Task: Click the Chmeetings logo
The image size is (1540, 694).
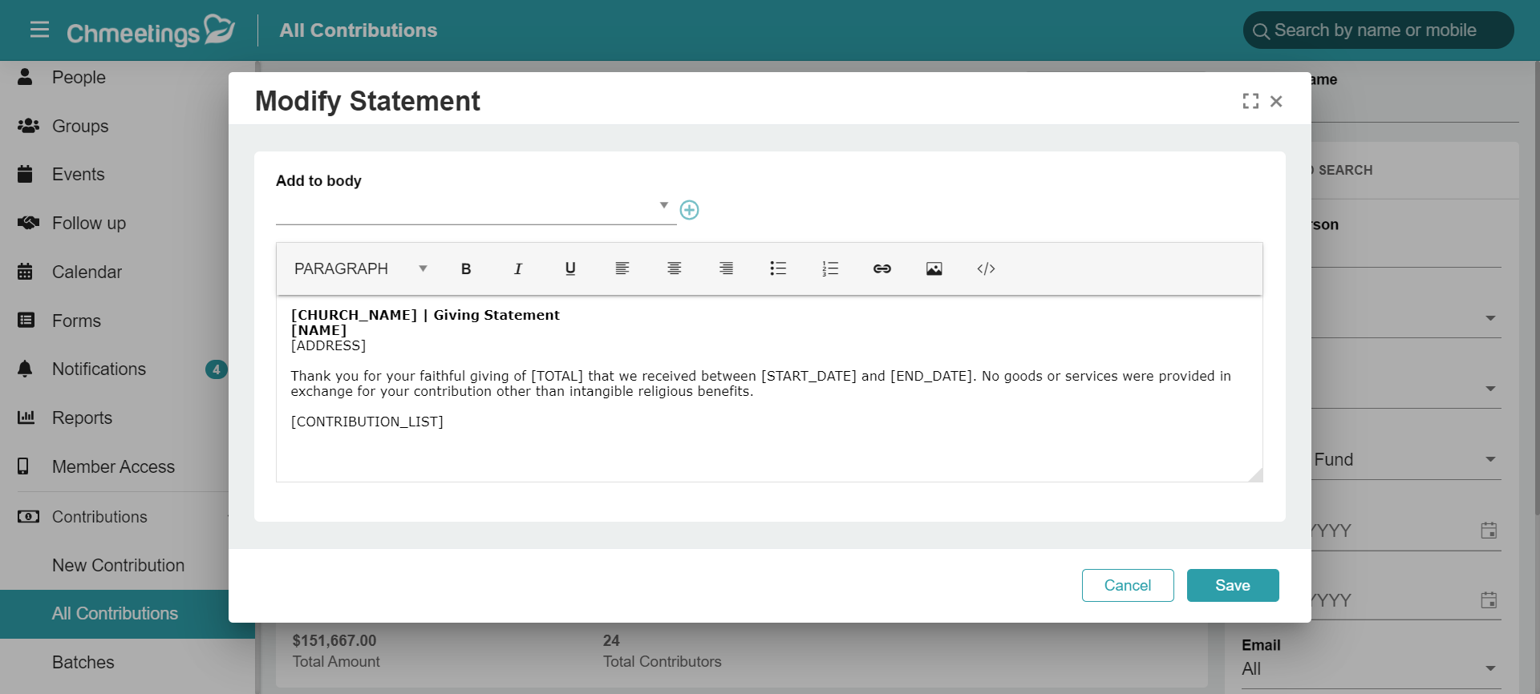Action: point(151,30)
